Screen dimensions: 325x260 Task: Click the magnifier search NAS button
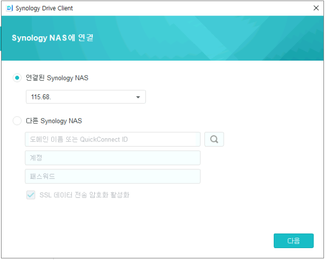coord(214,139)
